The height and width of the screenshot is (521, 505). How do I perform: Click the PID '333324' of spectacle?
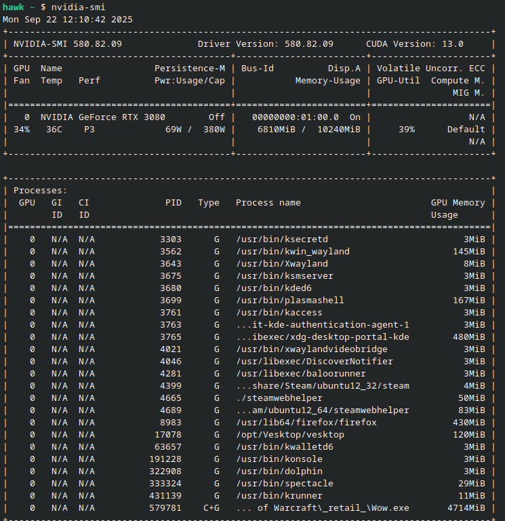[x=165, y=484]
